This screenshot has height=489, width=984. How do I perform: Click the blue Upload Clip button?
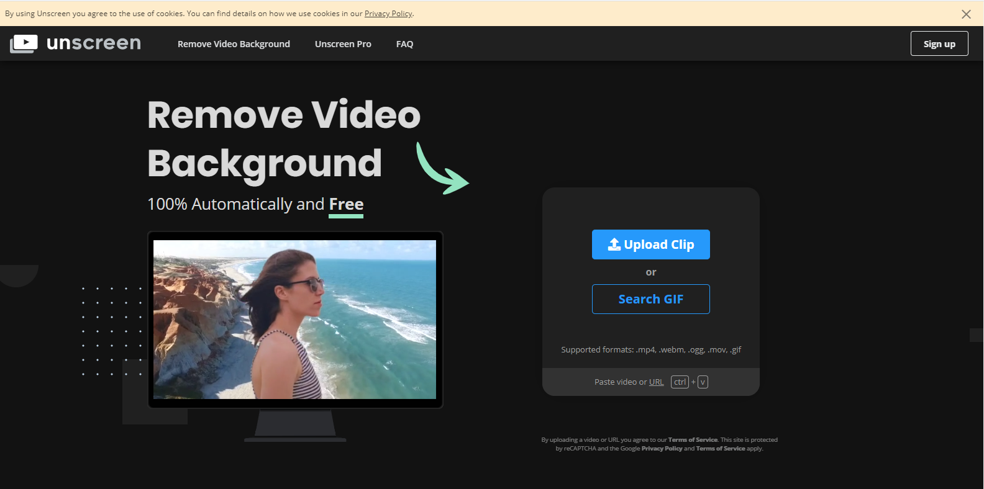(651, 244)
